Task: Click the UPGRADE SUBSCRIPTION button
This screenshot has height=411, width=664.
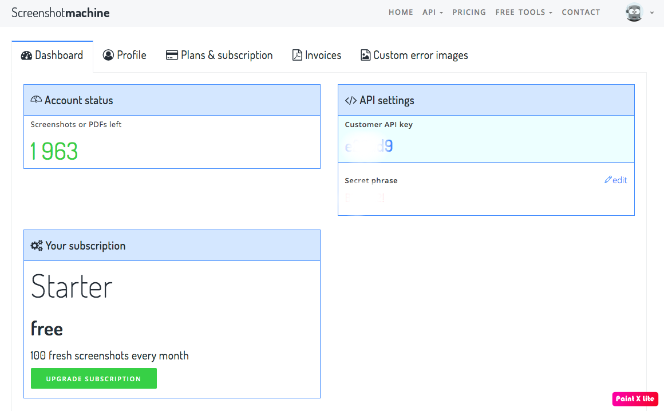Action: click(93, 378)
